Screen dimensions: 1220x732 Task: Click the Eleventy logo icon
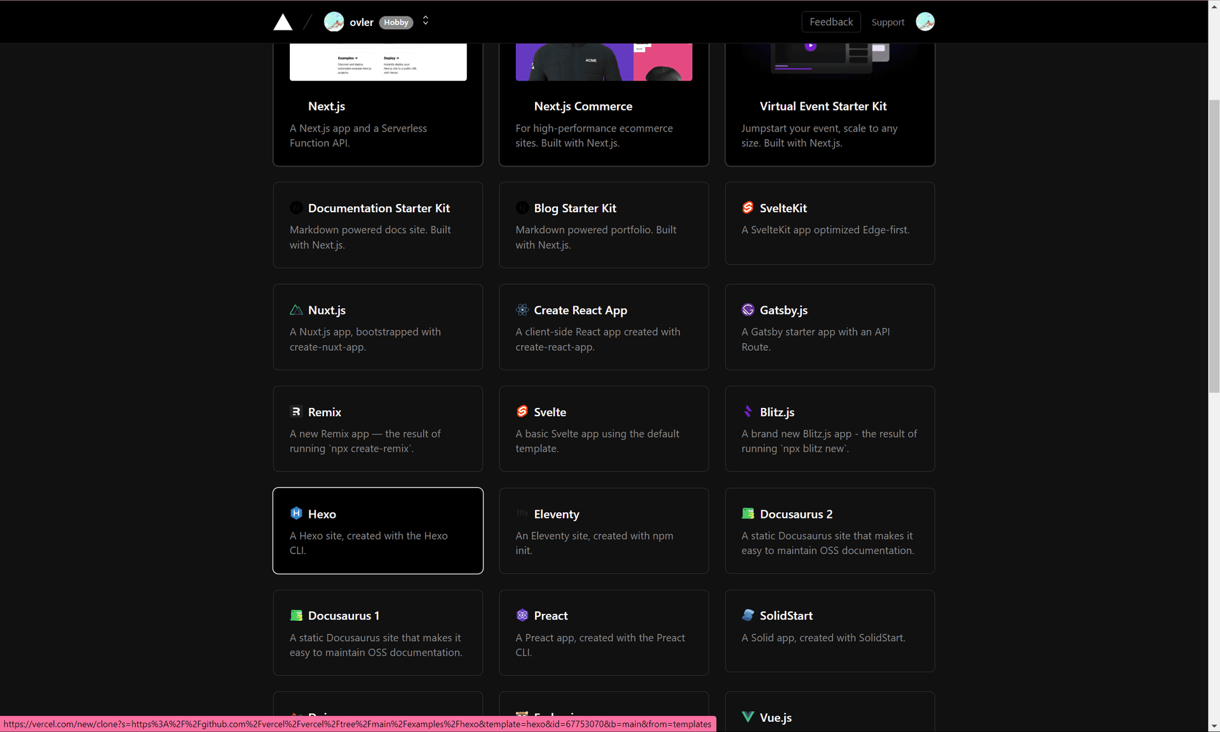tap(522, 513)
